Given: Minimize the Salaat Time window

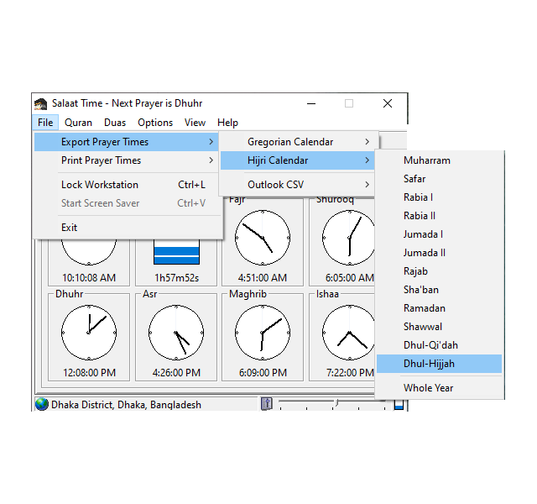Looking at the screenshot, I should [x=311, y=103].
